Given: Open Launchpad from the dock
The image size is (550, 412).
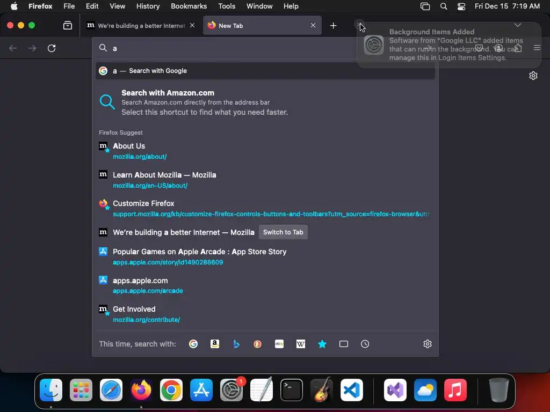Looking at the screenshot, I should [x=81, y=390].
